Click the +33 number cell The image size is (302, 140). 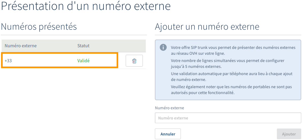pyautogui.click(x=8, y=61)
